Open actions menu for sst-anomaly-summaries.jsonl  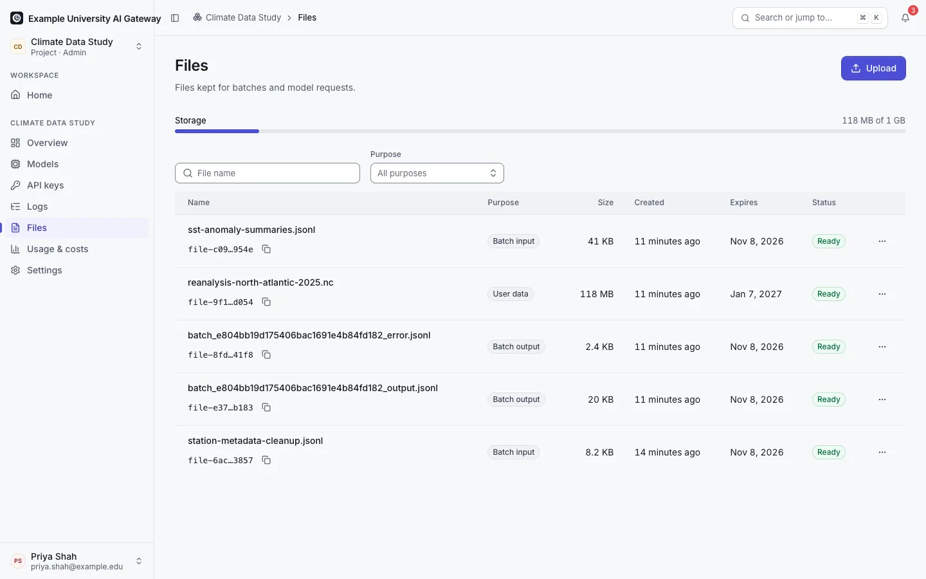882,241
